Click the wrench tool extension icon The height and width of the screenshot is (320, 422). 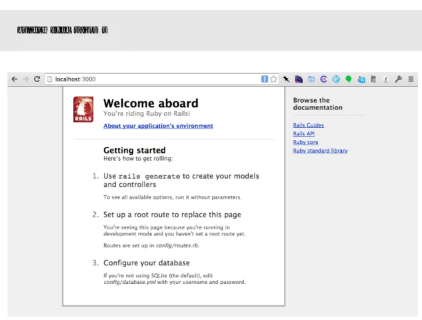pos(398,79)
